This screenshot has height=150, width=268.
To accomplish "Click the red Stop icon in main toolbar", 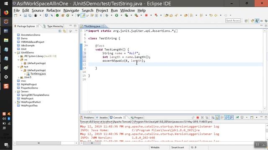I will [146, 15].
